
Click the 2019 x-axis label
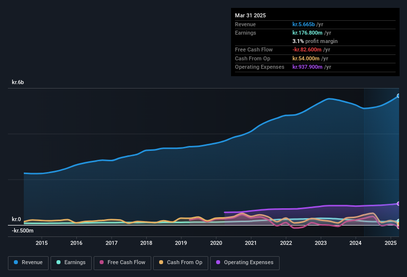coord(181,243)
